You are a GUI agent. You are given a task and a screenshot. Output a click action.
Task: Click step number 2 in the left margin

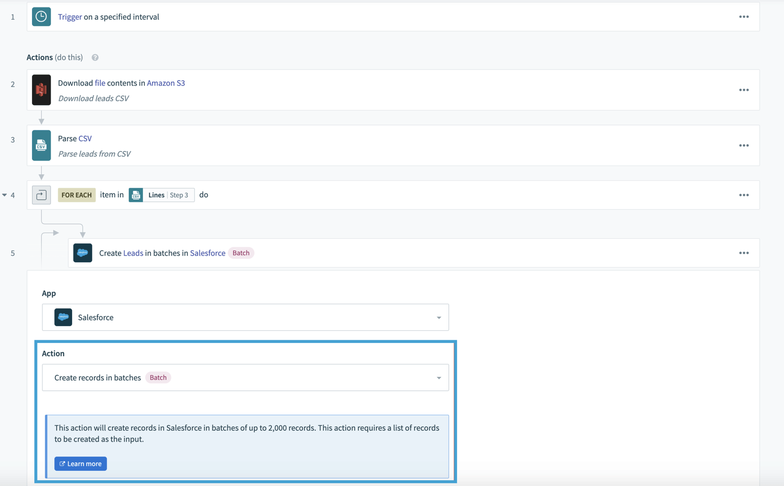pos(13,84)
